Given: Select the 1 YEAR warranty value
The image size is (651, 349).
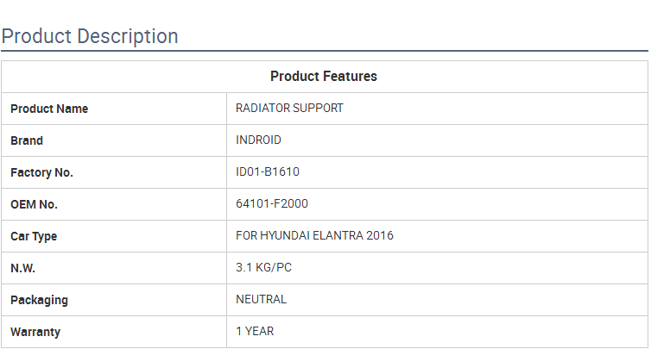Looking at the screenshot, I should pyautogui.click(x=255, y=332).
